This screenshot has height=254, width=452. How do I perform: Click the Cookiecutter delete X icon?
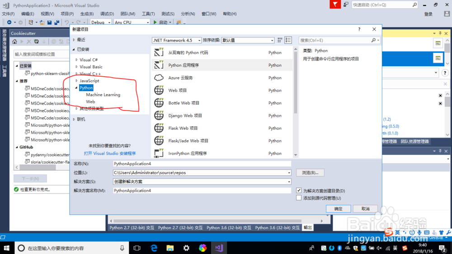(x=29, y=42)
